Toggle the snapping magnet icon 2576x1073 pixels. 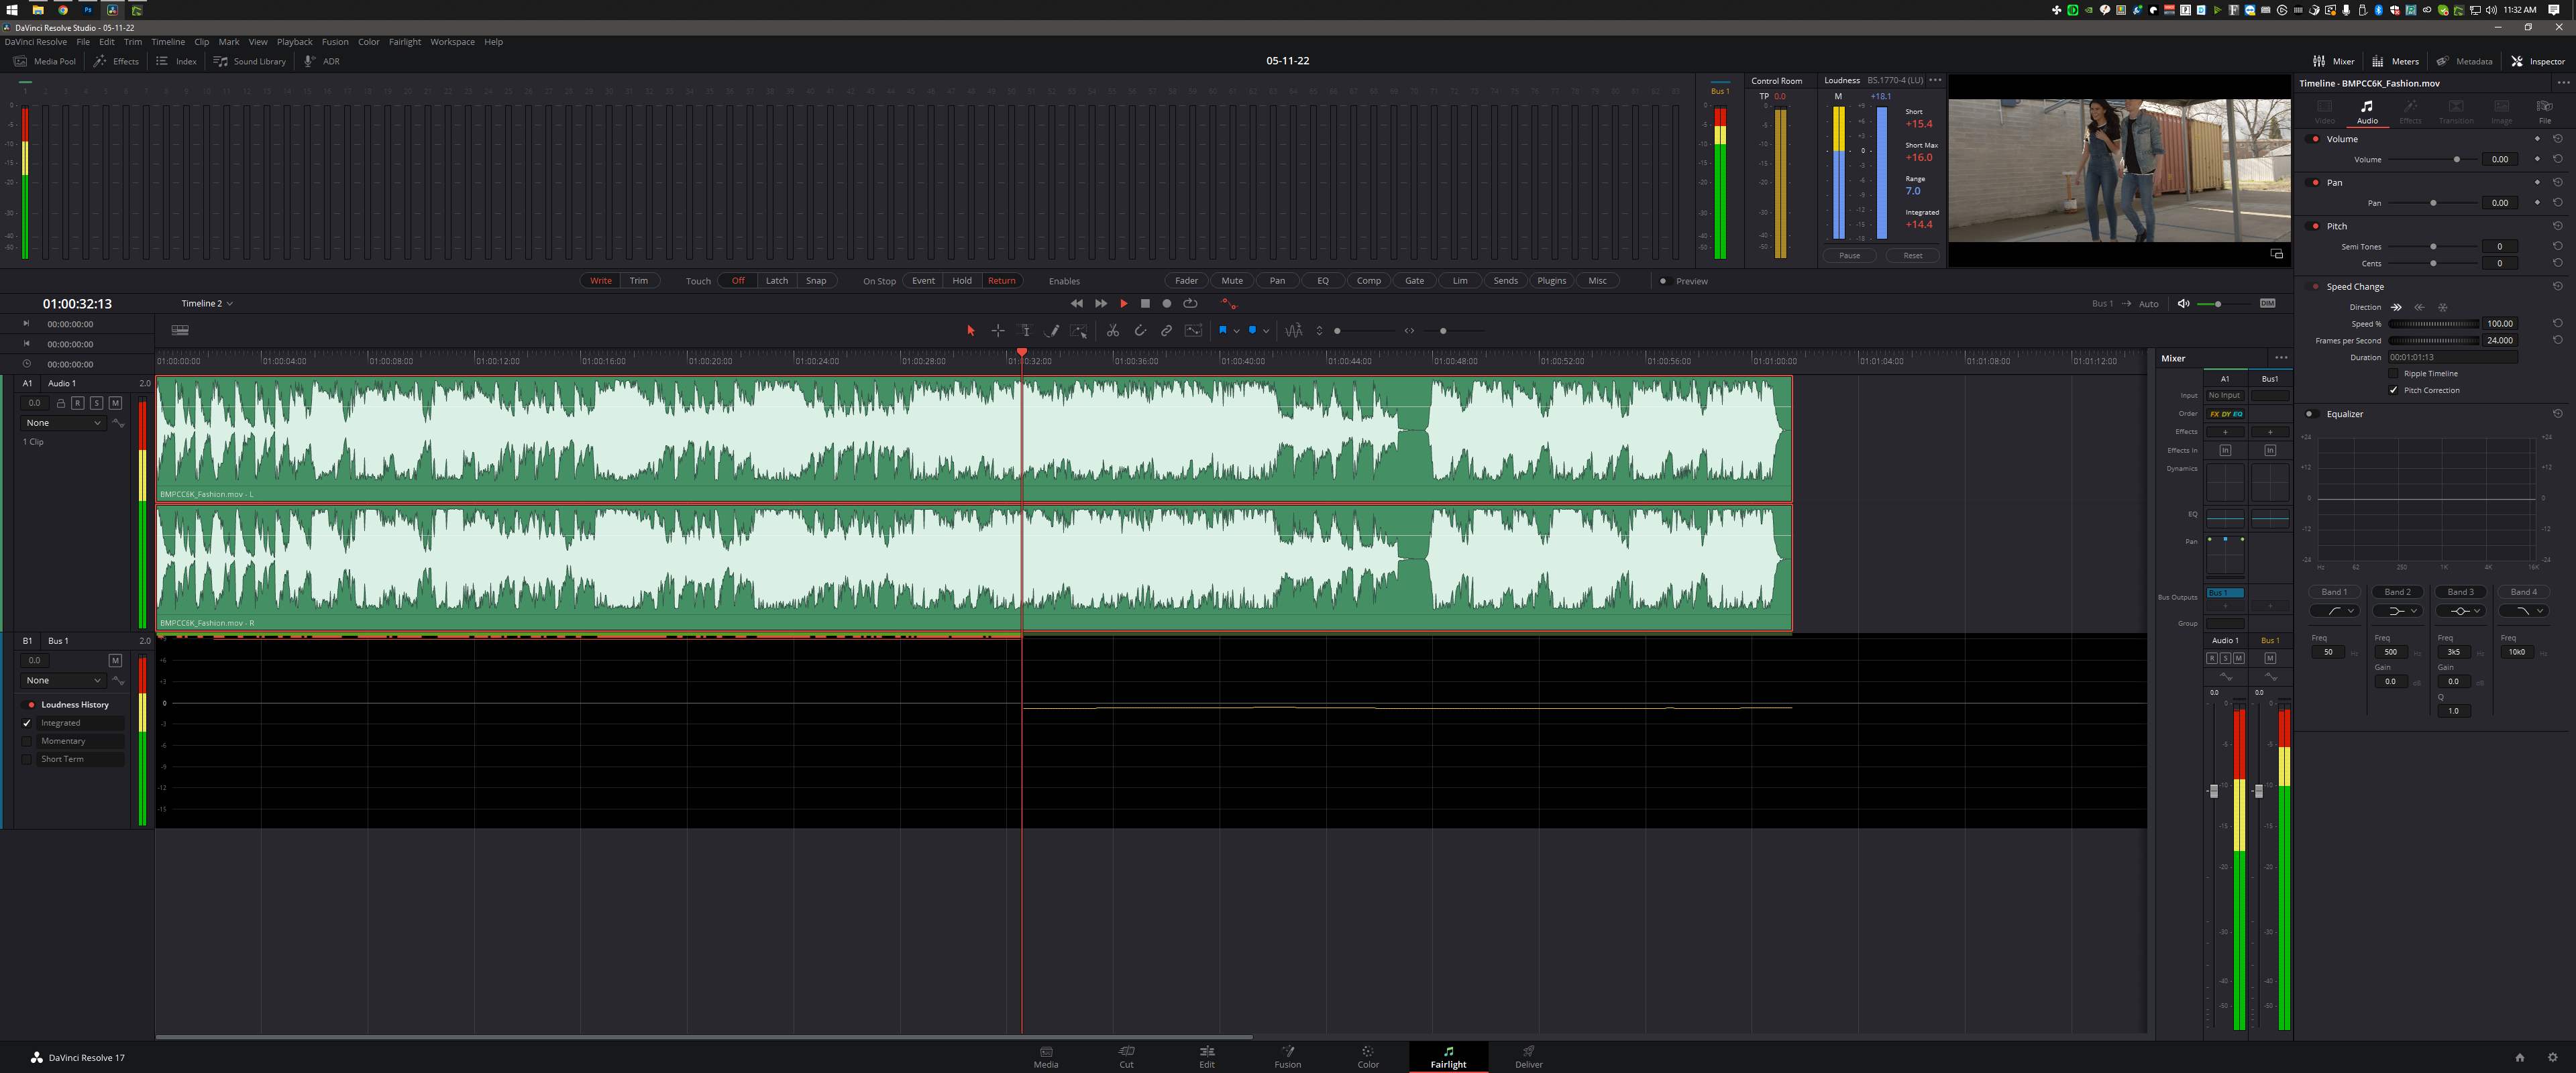click(x=1140, y=330)
